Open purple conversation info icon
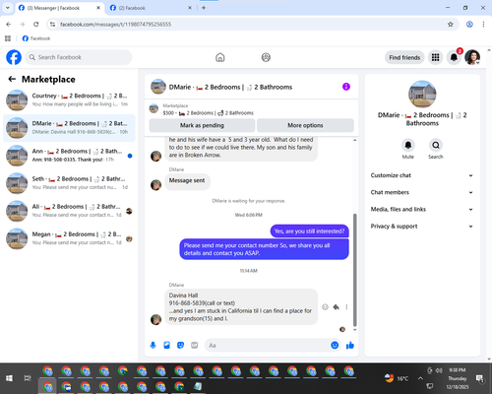 click(346, 87)
